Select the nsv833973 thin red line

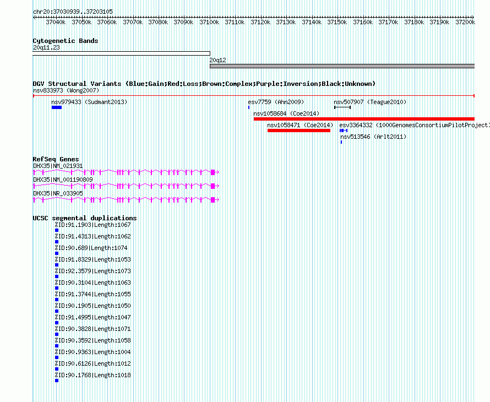(x=254, y=96)
